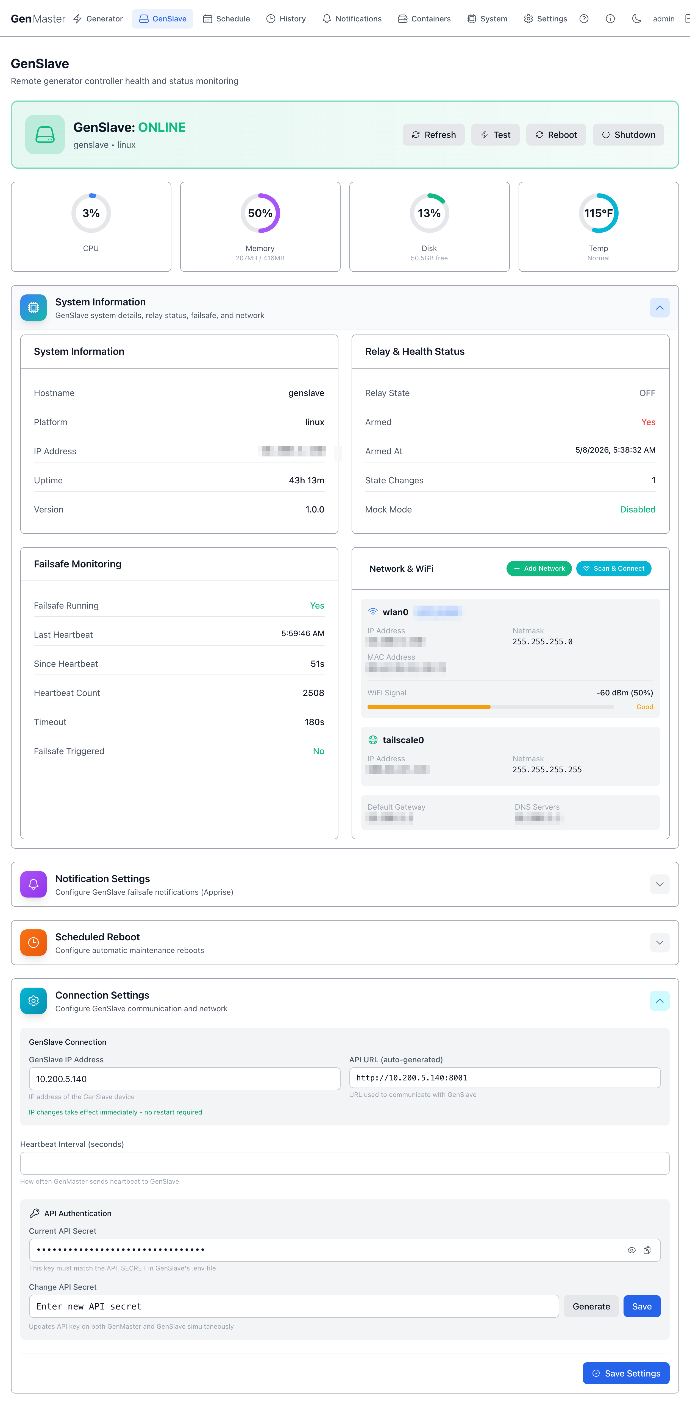Image resolution: width=690 pixels, height=1410 pixels.
Task: Click the Connection Settings gear icon
Action: pos(34,1001)
